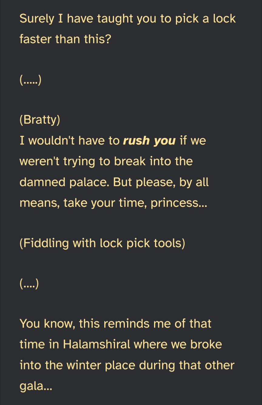262x405 pixels.
Task: Click the phrase "means, take your time"
Action: pyautogui.click(x=83, y=203)
